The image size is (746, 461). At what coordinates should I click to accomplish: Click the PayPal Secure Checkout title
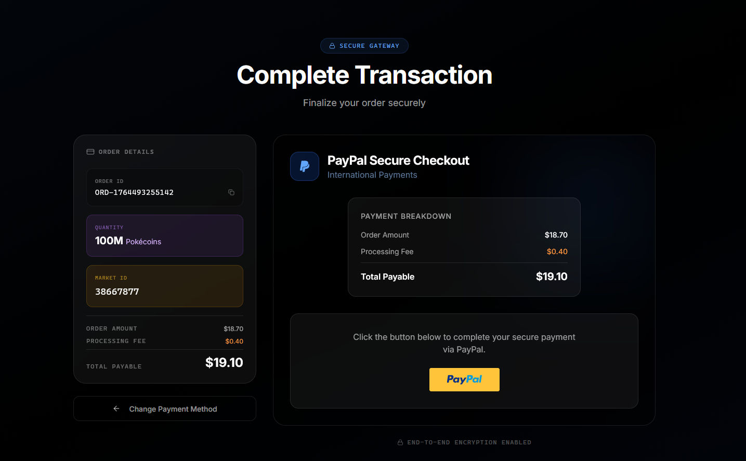[x=398, y=161]
